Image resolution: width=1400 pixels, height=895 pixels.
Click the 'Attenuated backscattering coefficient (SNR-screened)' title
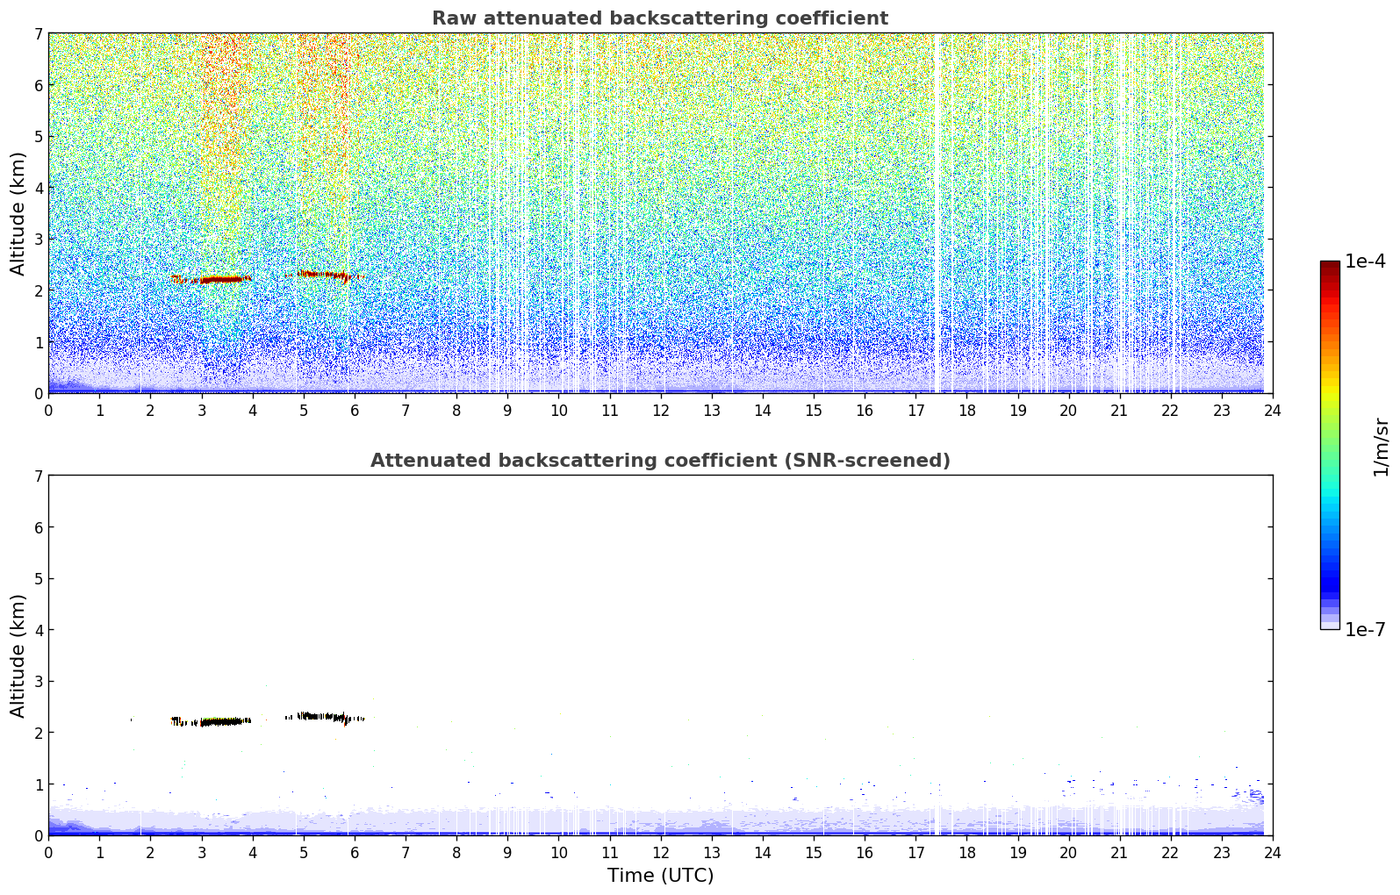(660, 461)
